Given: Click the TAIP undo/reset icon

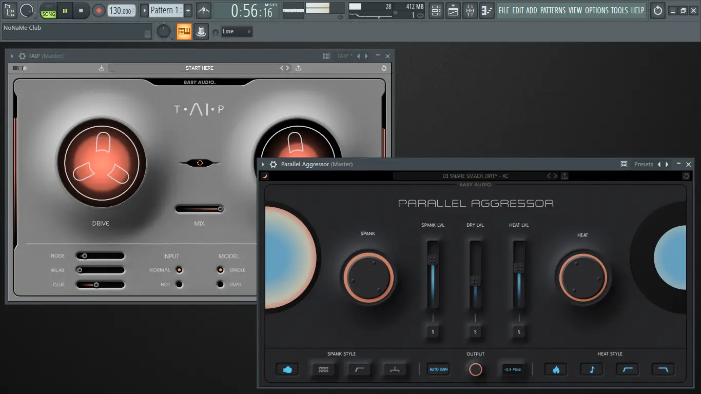Looking at the screenshot, I should pos(384,68).
